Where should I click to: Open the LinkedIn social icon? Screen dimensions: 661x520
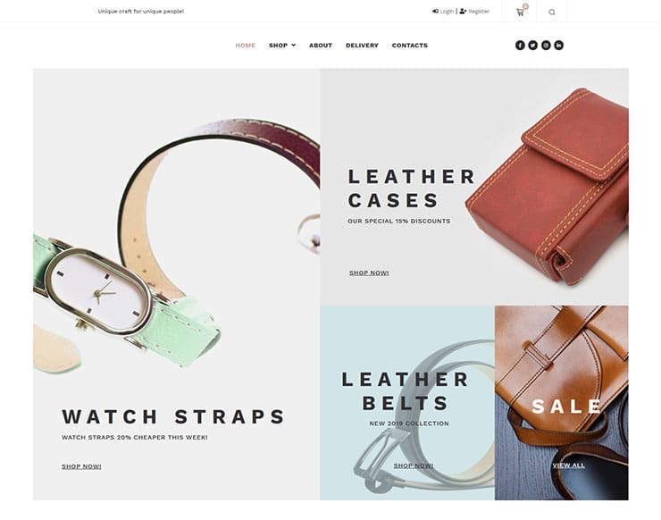558,46
